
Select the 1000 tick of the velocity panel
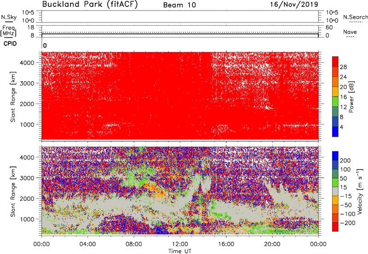27,219
